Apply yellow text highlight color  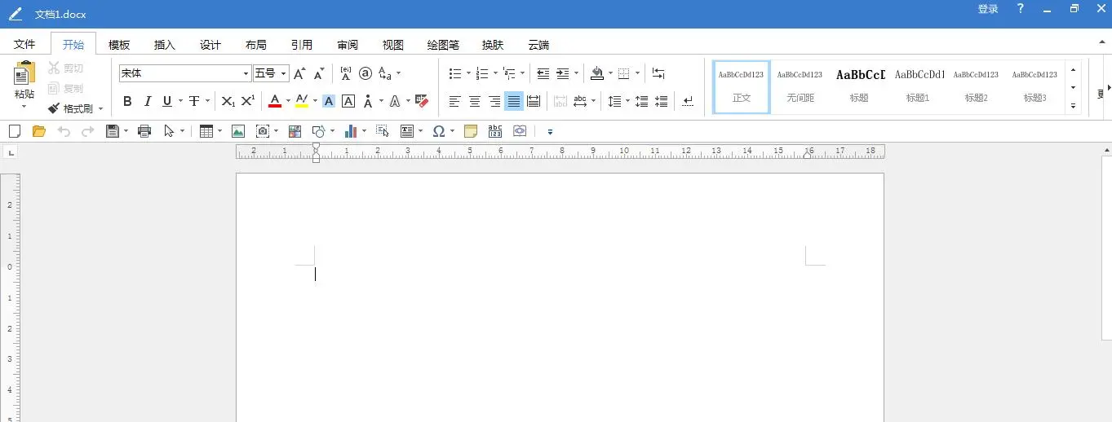(302, 101)
